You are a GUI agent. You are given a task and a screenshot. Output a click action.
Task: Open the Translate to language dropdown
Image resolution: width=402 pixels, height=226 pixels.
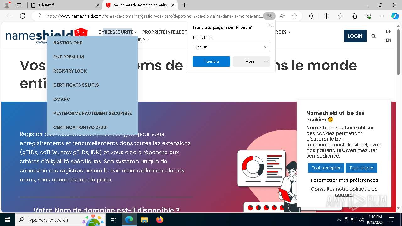231,47
